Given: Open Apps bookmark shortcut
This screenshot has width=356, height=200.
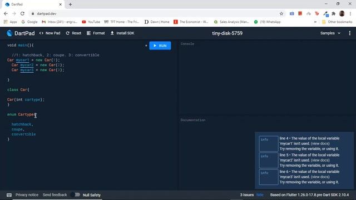Looking at the screenshot, I should [x=11, y=22].
